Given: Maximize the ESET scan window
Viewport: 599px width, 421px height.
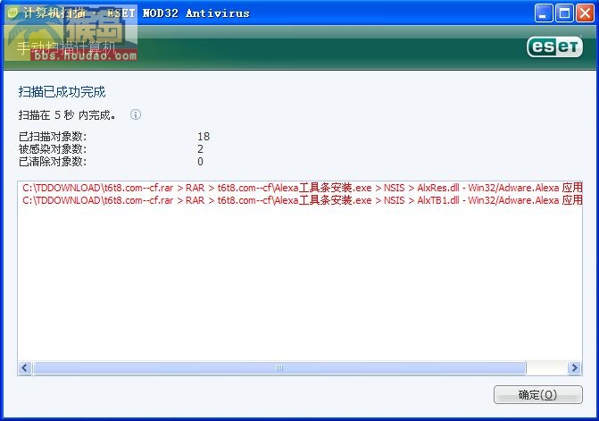Looking at the screenshot, I should coord(564,13).
